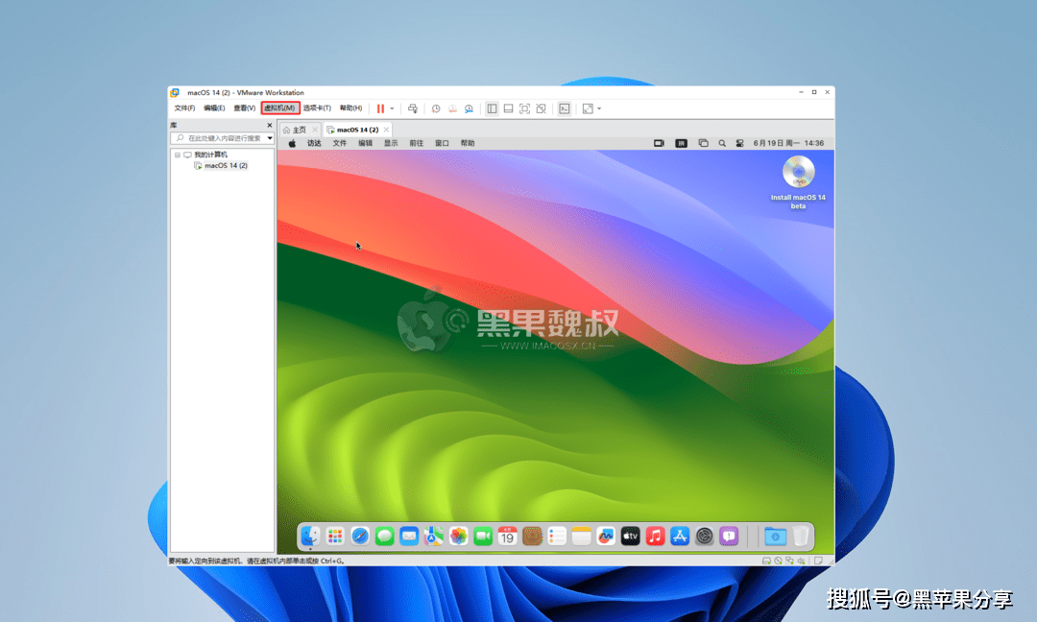The height and width of the screenshot is (622, 1037).
Task: Open the stretch guest dropdown arrow
Action: pyautogui.click(x=599, y=108)
